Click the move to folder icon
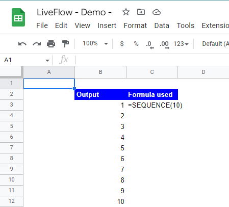 pyautogui.click(x=141, y=12)
